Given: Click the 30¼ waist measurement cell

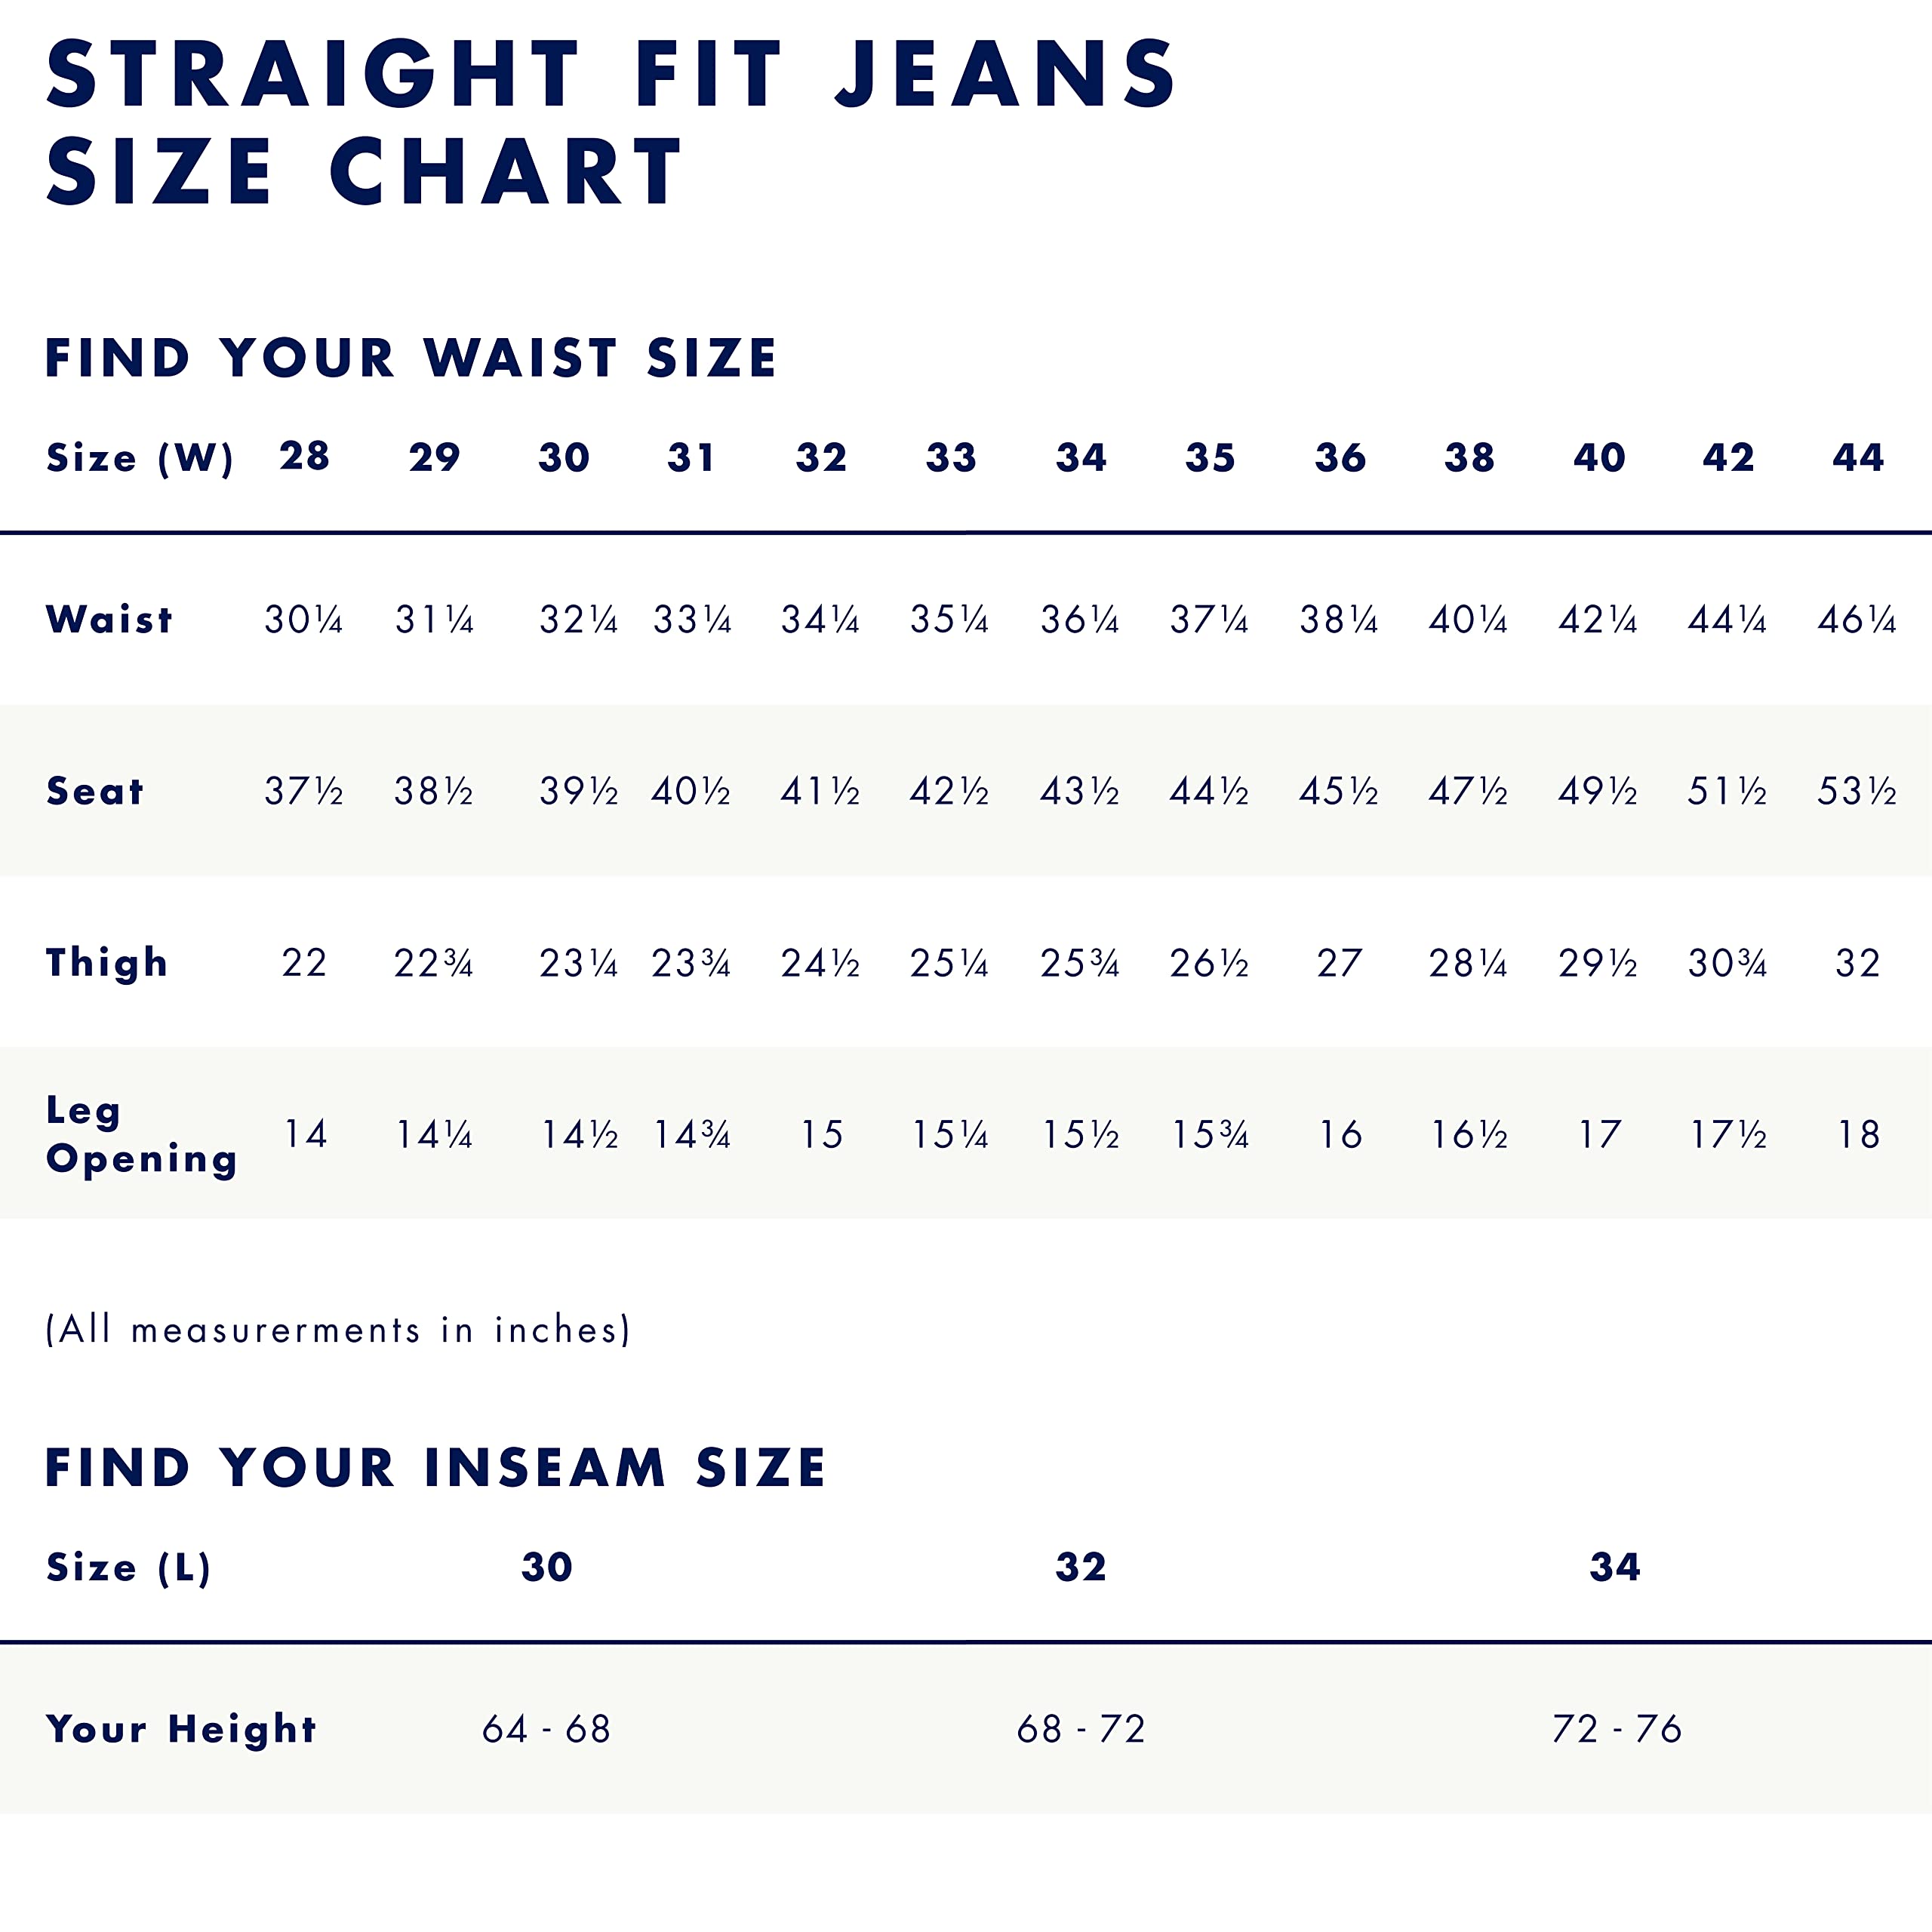Looking at the screenshot, I should (303, 620).
